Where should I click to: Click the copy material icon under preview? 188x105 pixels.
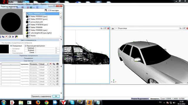3,37
